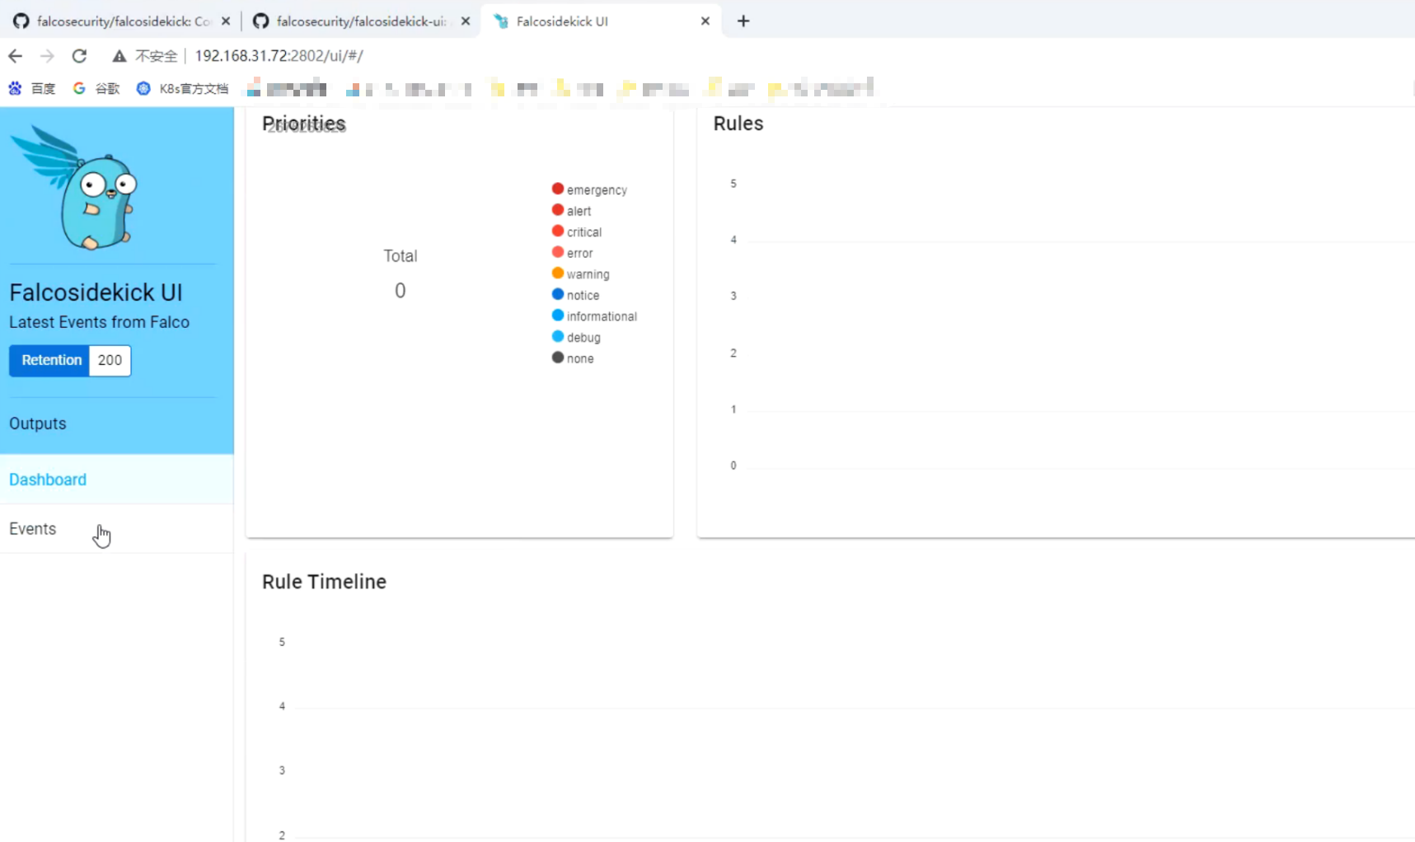Click the Falcosidekick UI sidebar title
Viewport: 1415px width, 842px height.
click(96, 292)
